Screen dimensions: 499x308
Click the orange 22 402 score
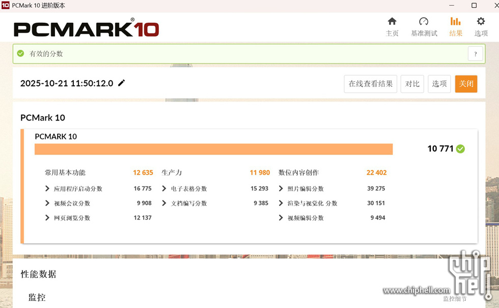coord(376,172)
